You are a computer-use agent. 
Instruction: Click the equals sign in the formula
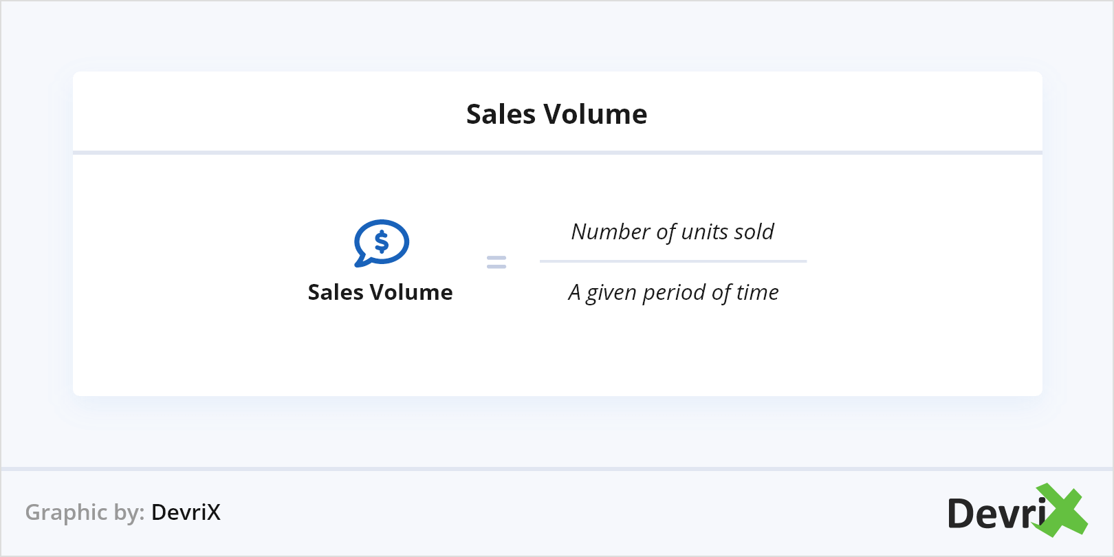click(x=496, y=262)
